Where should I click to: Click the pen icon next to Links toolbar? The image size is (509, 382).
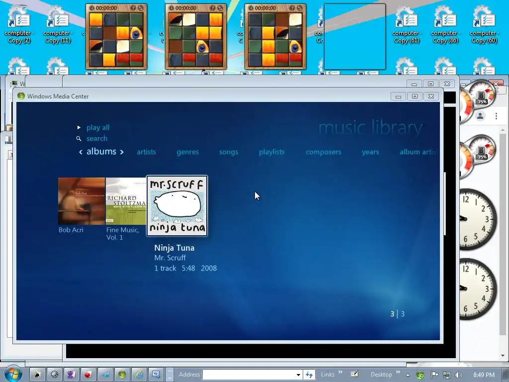pos(354,374)
